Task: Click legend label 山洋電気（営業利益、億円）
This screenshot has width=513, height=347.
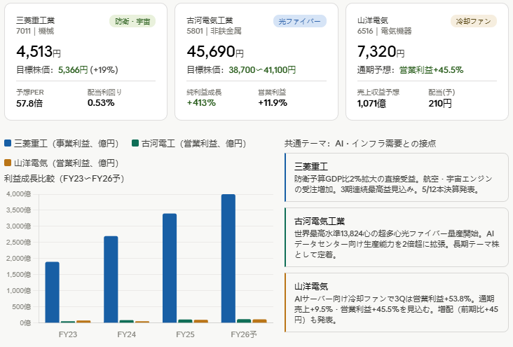Action: coord(66,163)
